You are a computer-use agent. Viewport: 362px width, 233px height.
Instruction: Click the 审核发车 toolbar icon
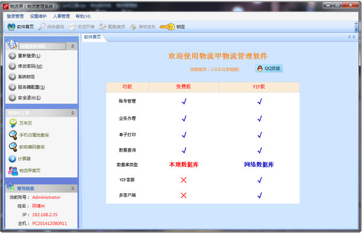tap(133, 26)
